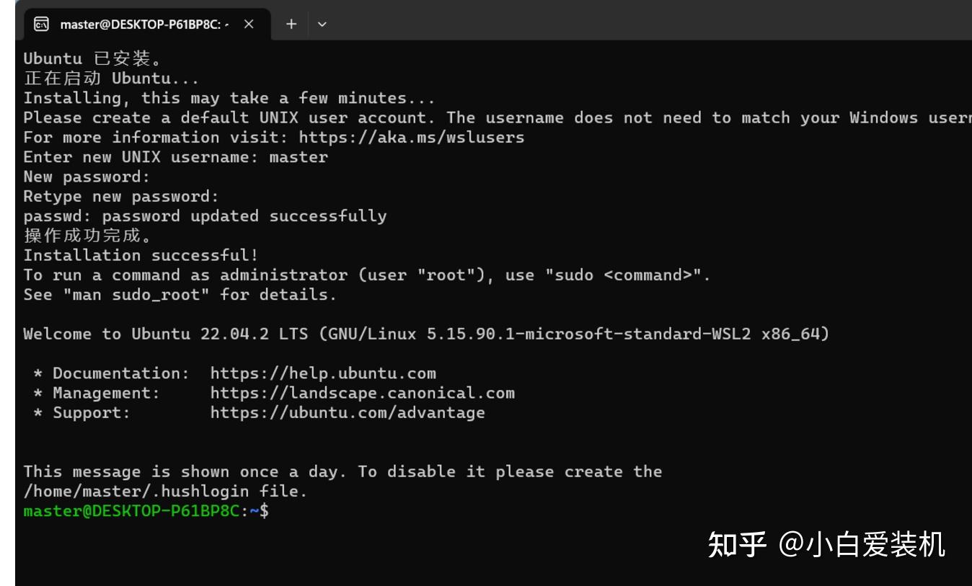The height and width of the screenshot is (586, 972).
Task: Click the Welcome to Ubuntu 22.04.2 LTS line
Action: [x=288, y=334]
